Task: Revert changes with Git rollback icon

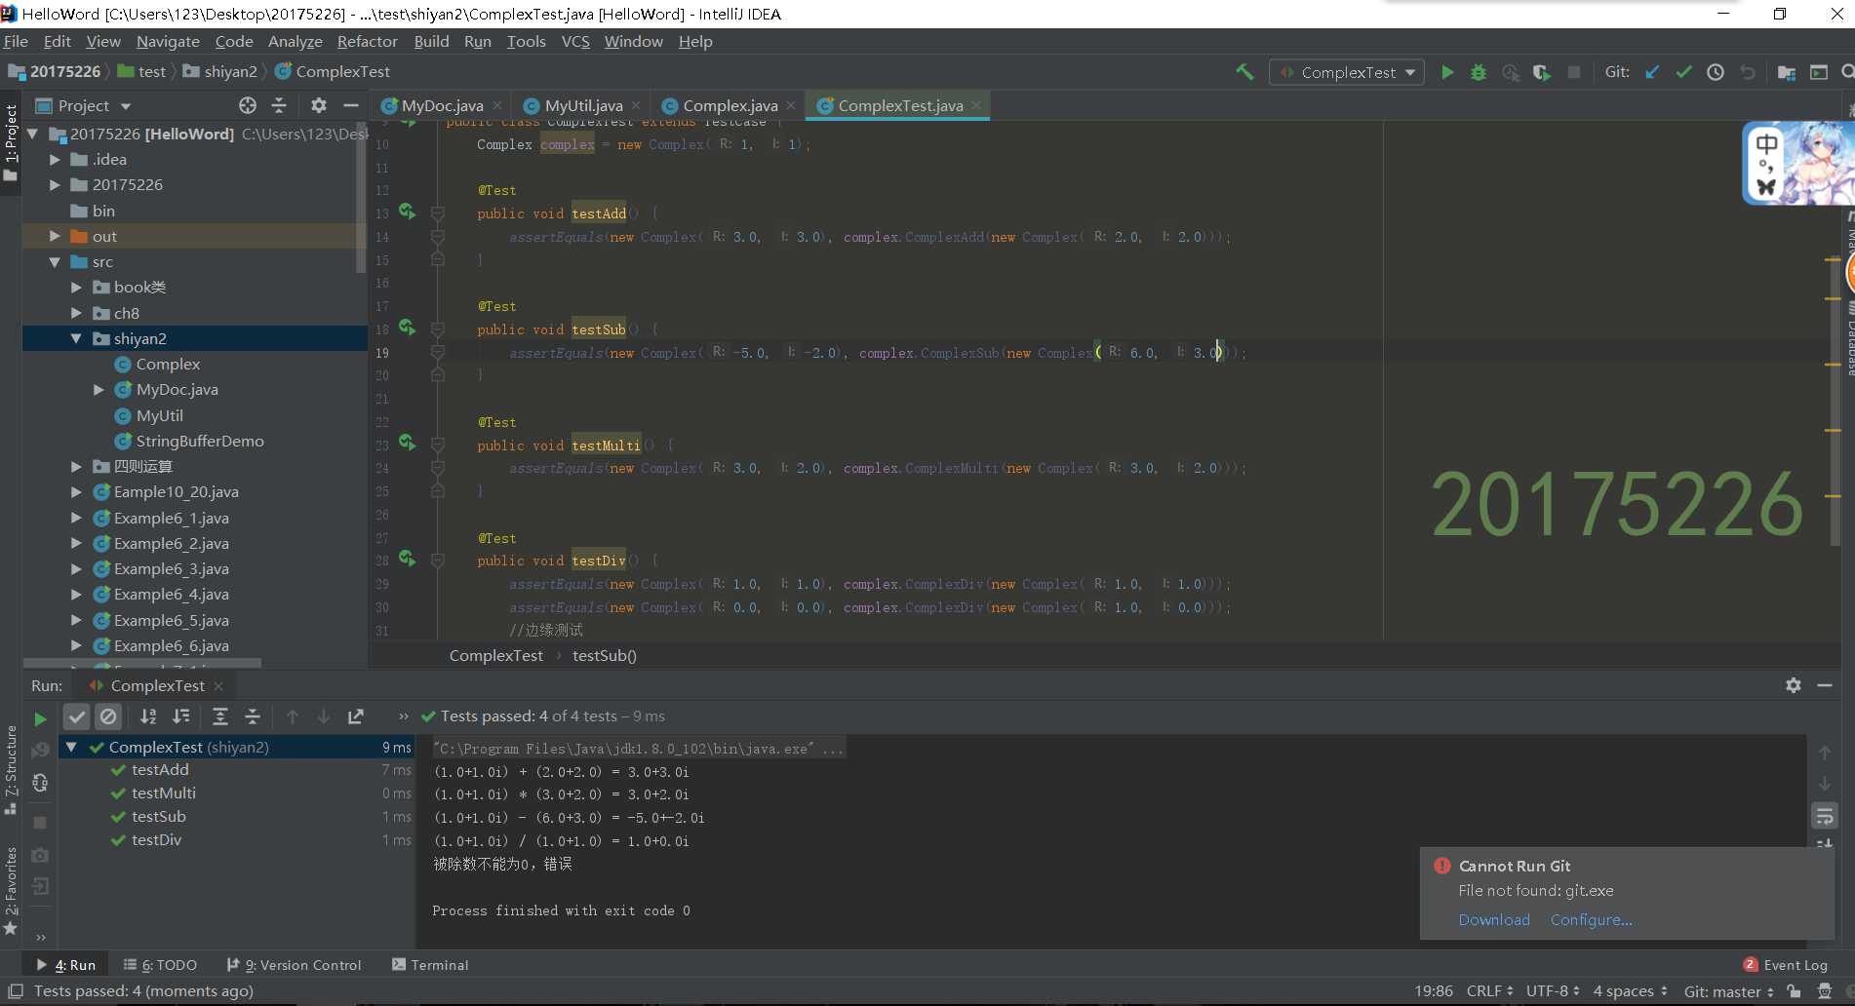Action: 1748,72
